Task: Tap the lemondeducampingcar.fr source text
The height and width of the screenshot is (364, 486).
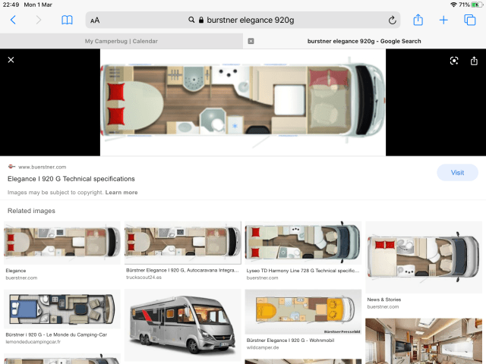Action: pyautogui.click(x=33, y=342)
